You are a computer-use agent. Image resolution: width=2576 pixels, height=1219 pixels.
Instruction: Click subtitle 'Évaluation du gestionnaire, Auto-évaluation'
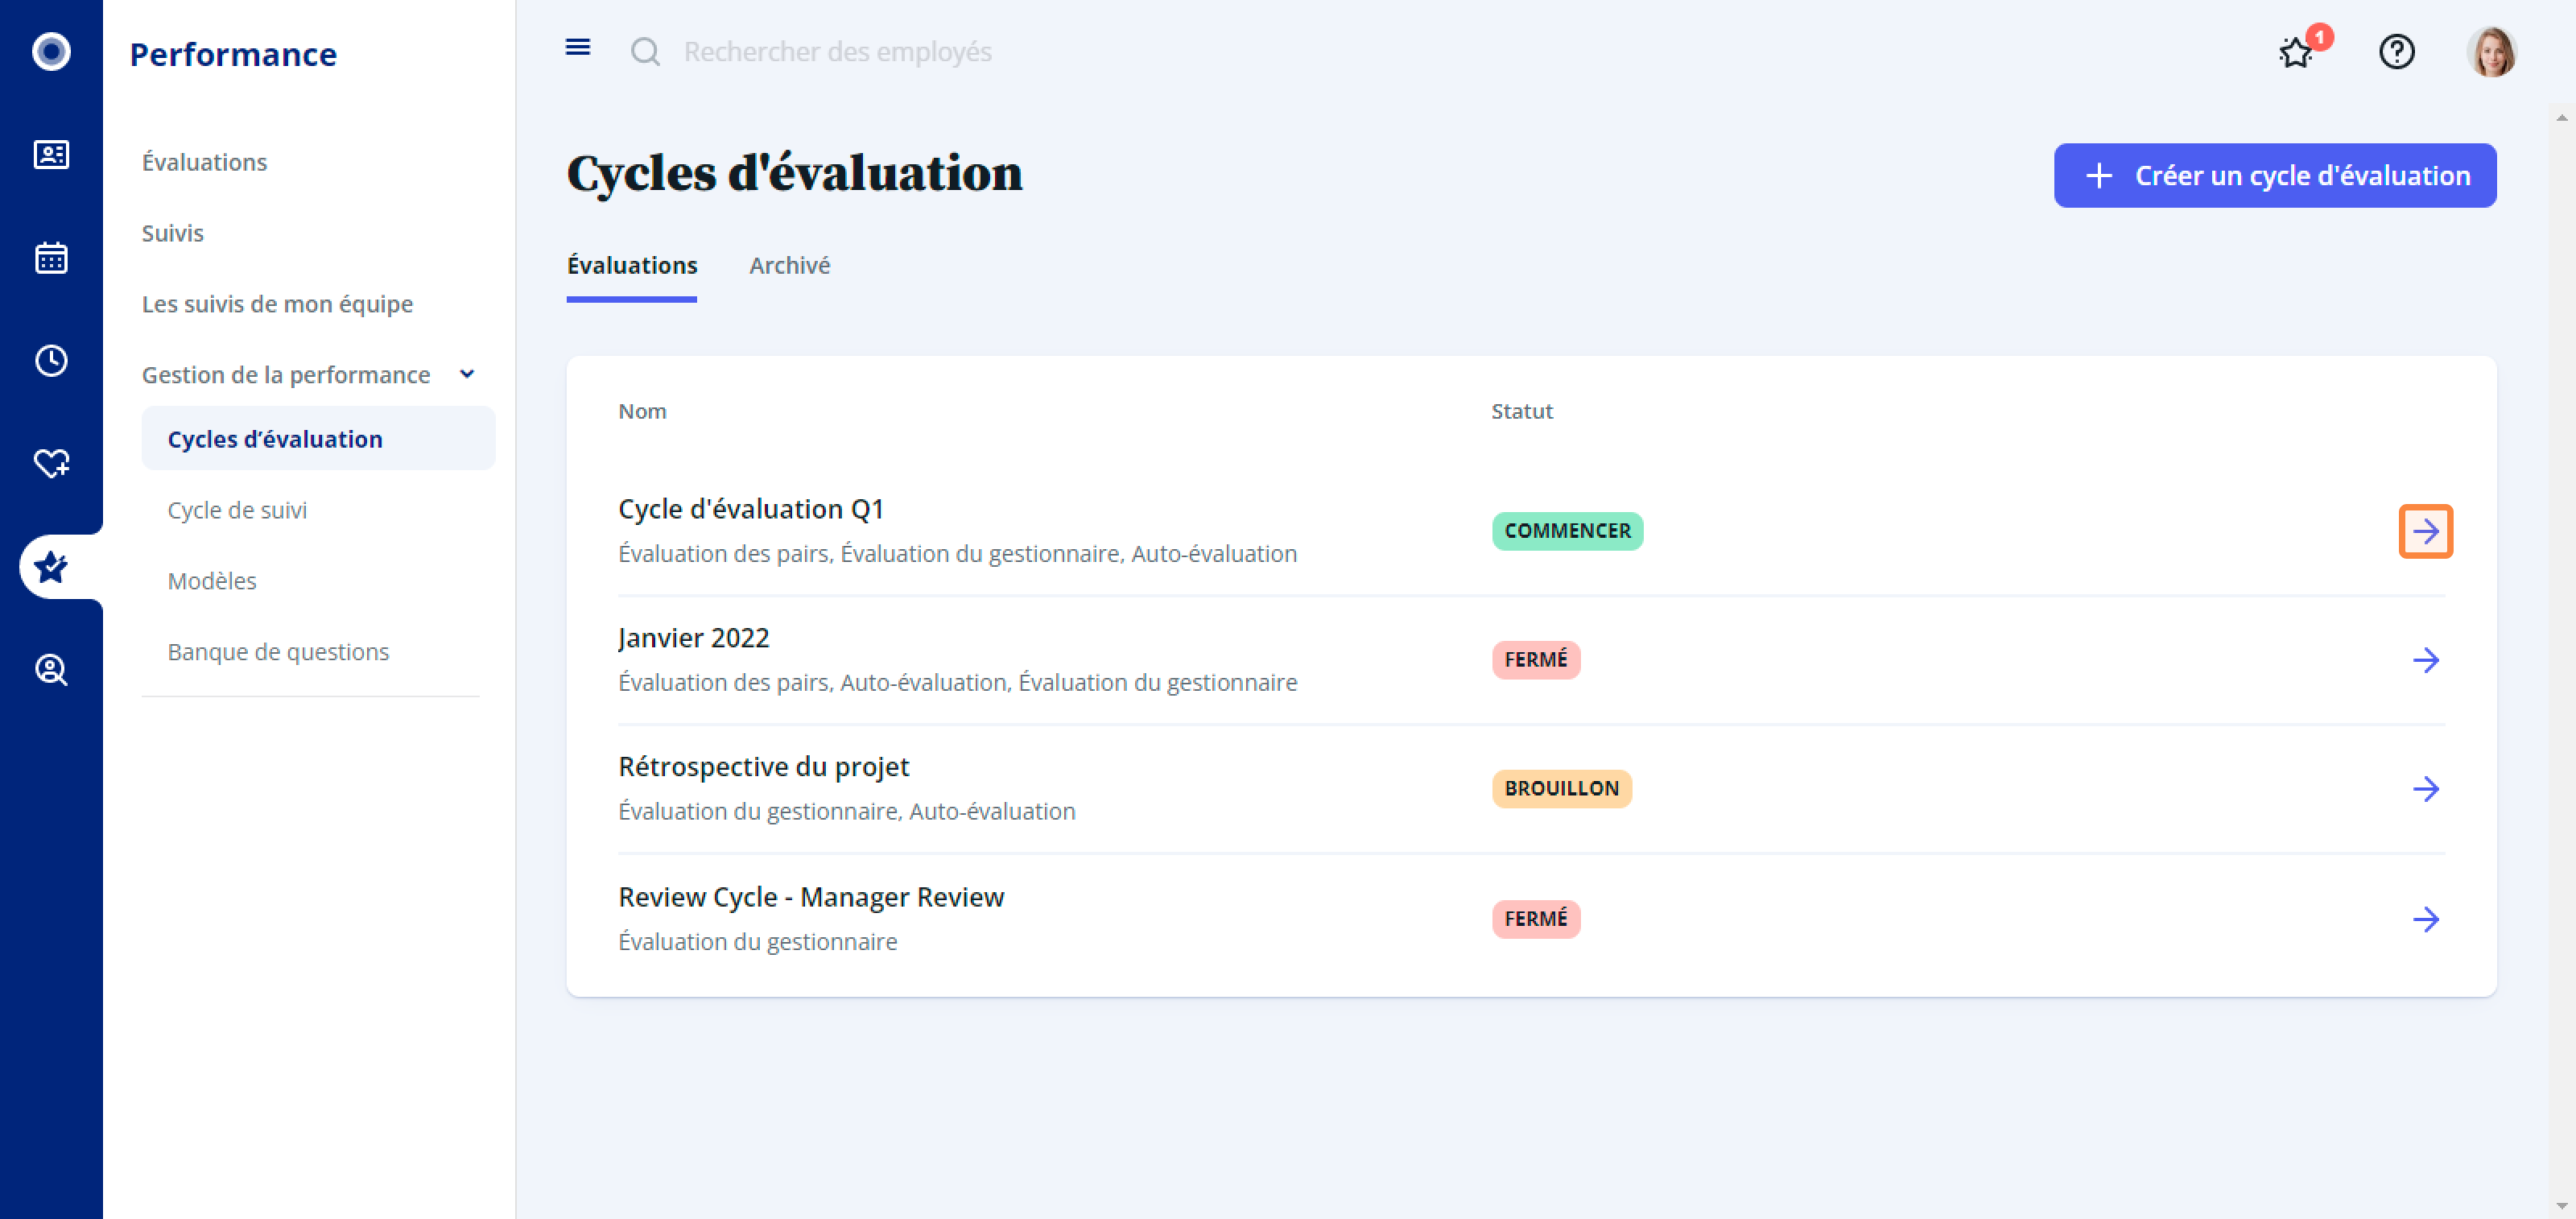tap(846, 812)
